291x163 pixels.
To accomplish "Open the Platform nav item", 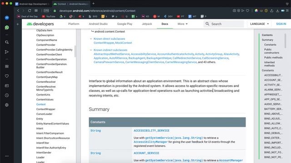I will 74,24.
